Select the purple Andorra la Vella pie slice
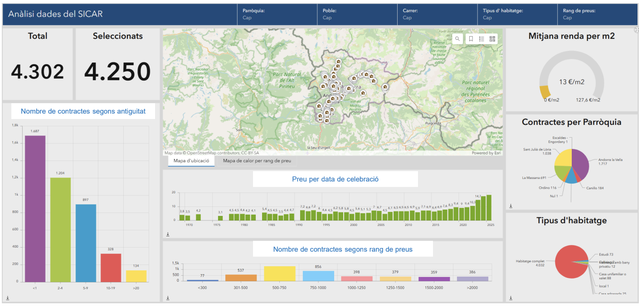642x306 pixels. [x=581, y=163]
